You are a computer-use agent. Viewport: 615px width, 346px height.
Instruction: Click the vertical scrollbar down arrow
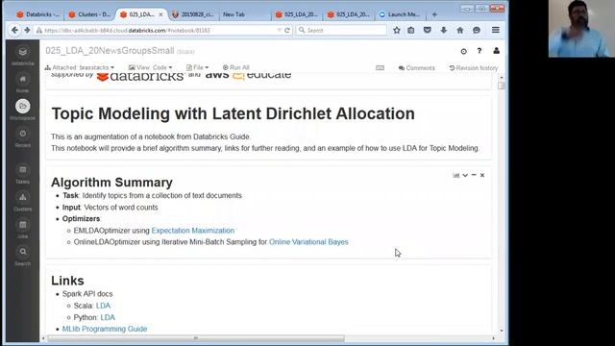coord(502,331)
